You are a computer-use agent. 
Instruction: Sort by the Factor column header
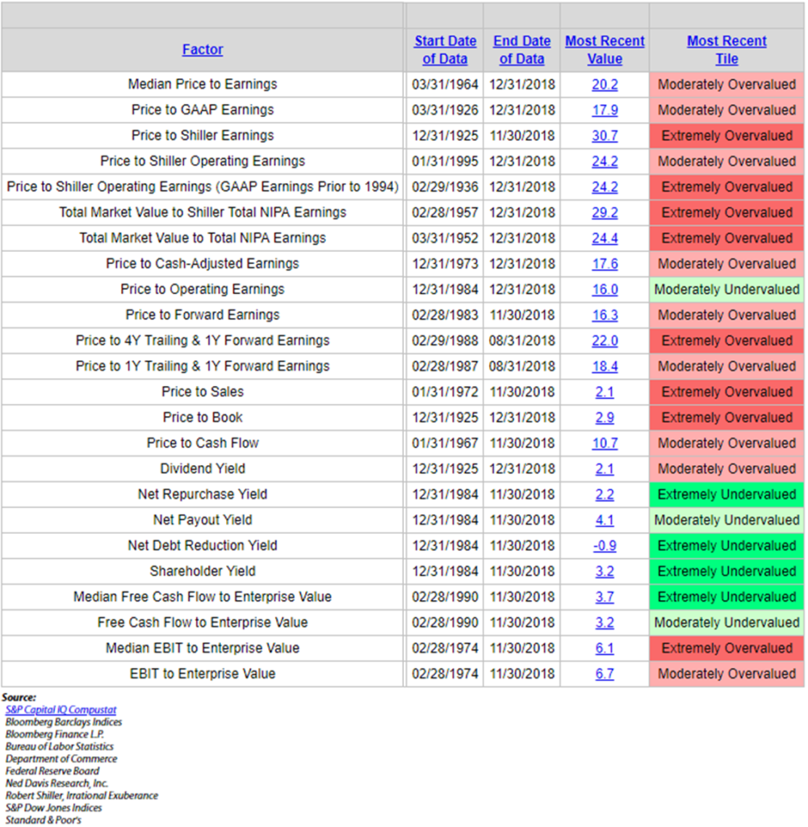(203, 49)
